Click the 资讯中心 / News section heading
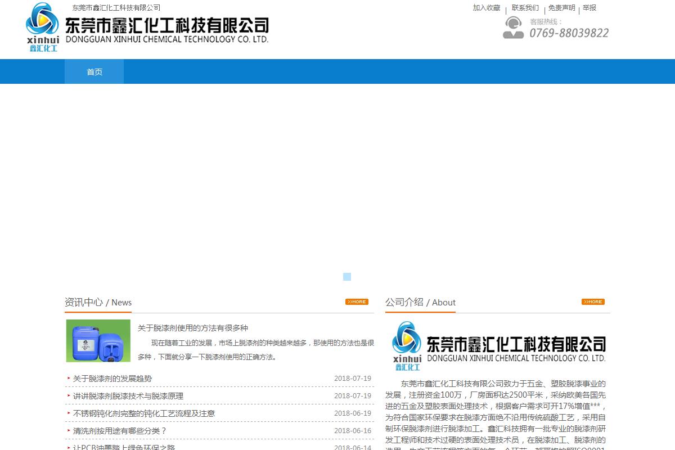Viewport: 675px width, 450px height. coord(98,303)
